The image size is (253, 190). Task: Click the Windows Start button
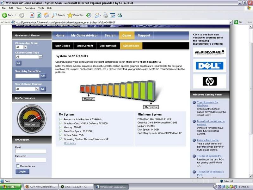click(x=10, y=187)
